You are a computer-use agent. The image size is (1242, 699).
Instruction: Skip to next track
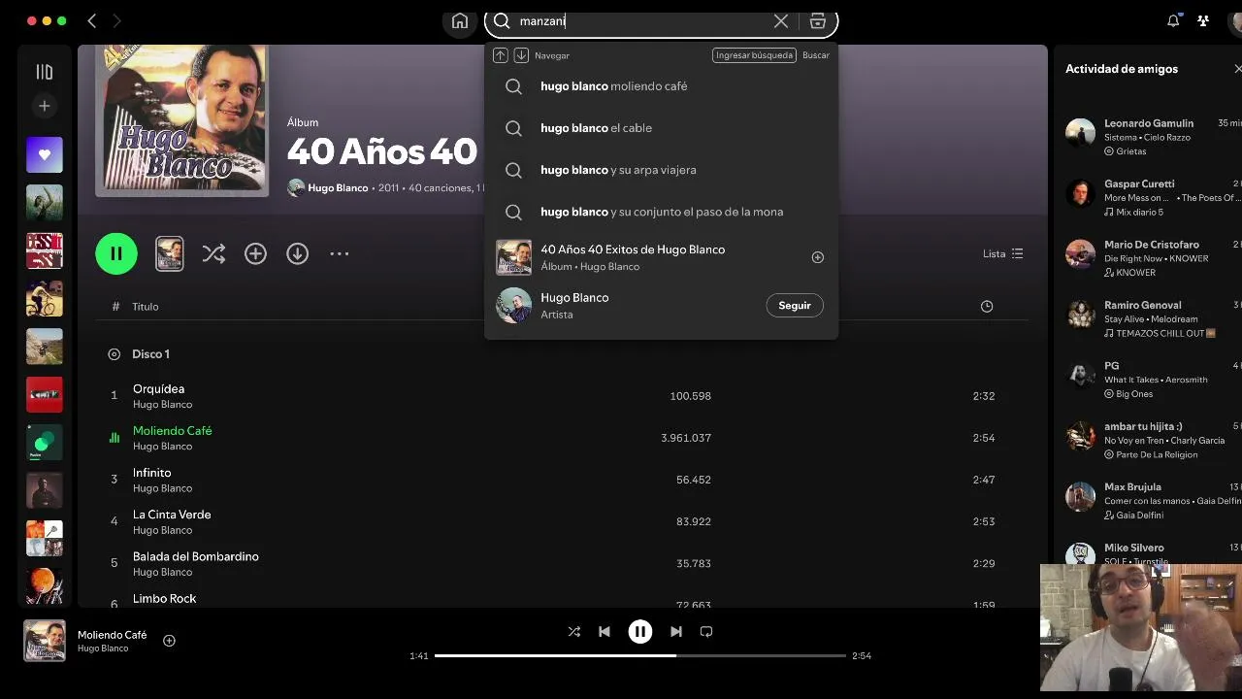click(x=676, y=631)
